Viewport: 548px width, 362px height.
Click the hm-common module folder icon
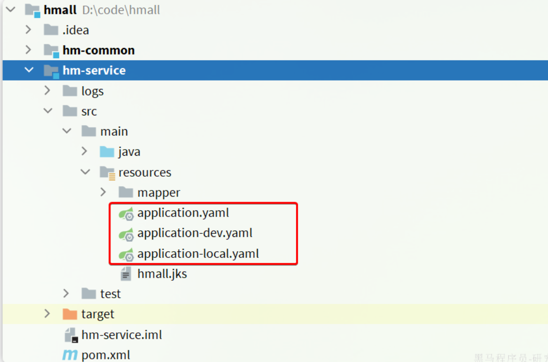(x=51, y=51)
